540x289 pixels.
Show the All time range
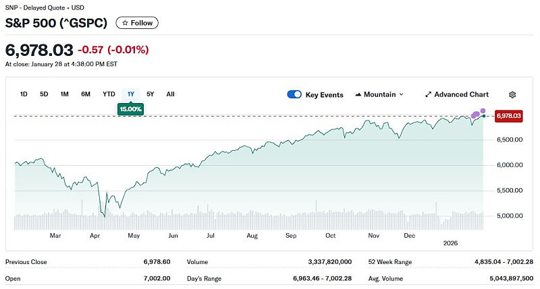coord(170,94)
